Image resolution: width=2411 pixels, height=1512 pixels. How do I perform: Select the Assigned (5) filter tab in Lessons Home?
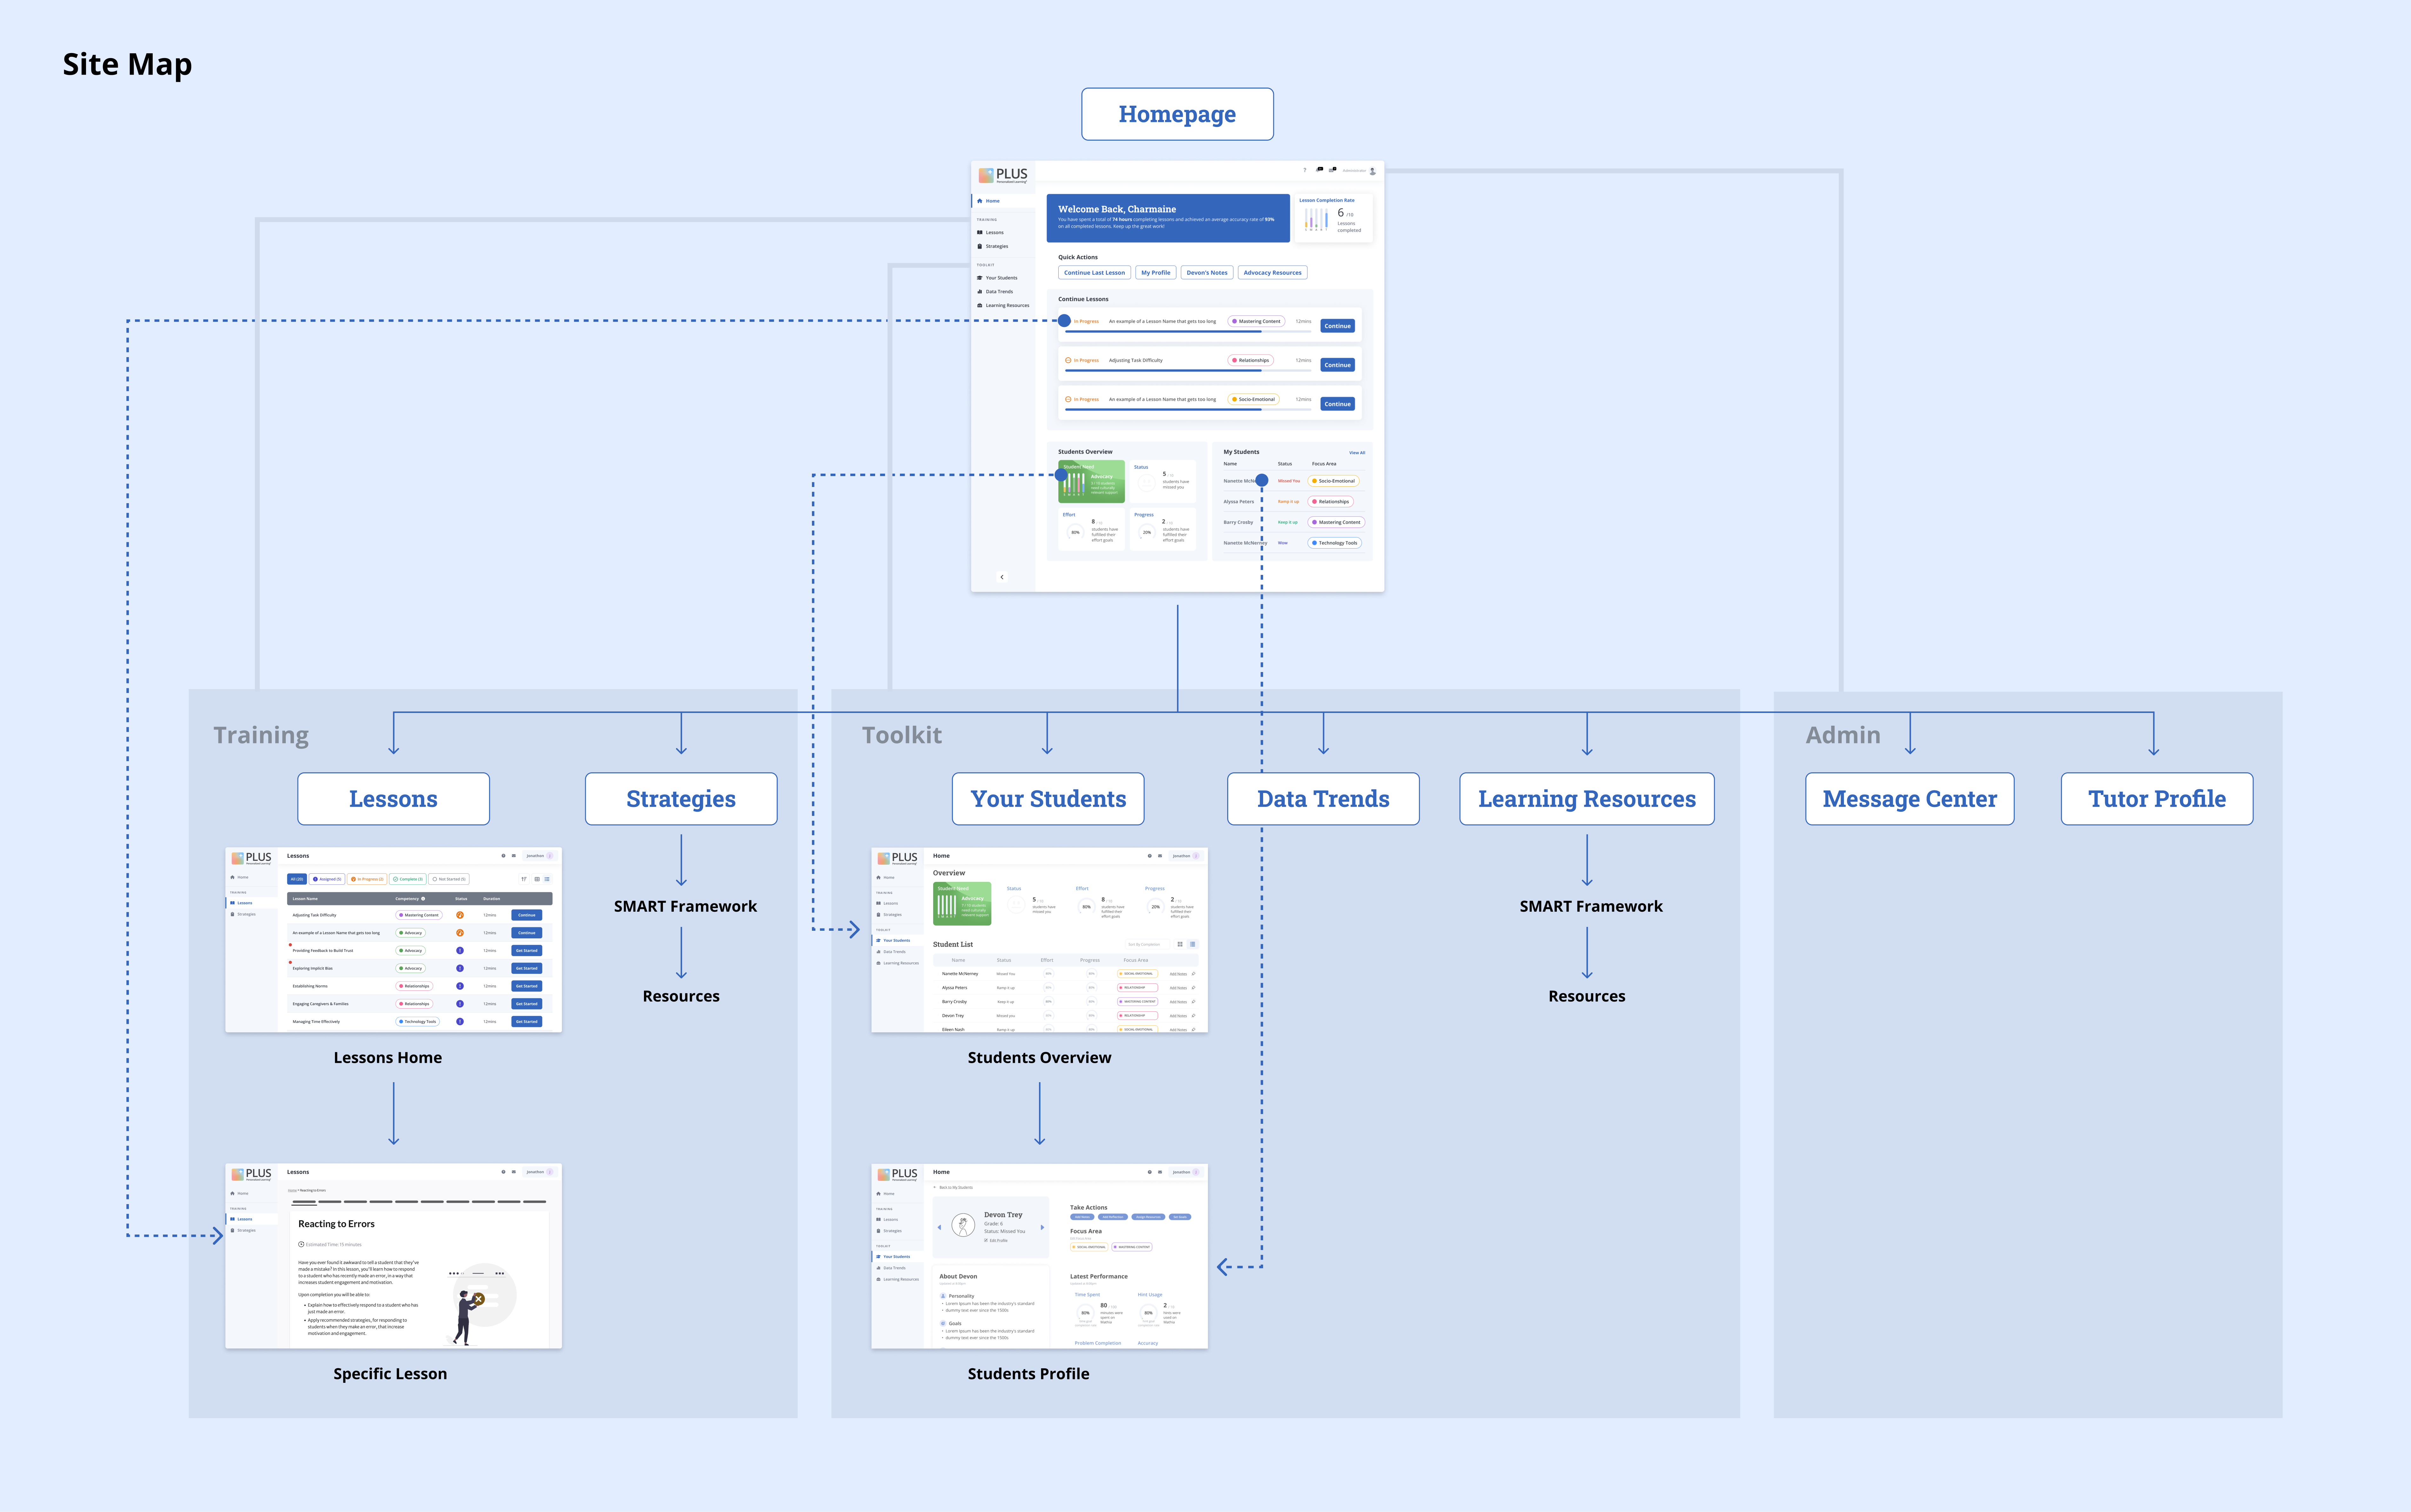pos(327,879)
